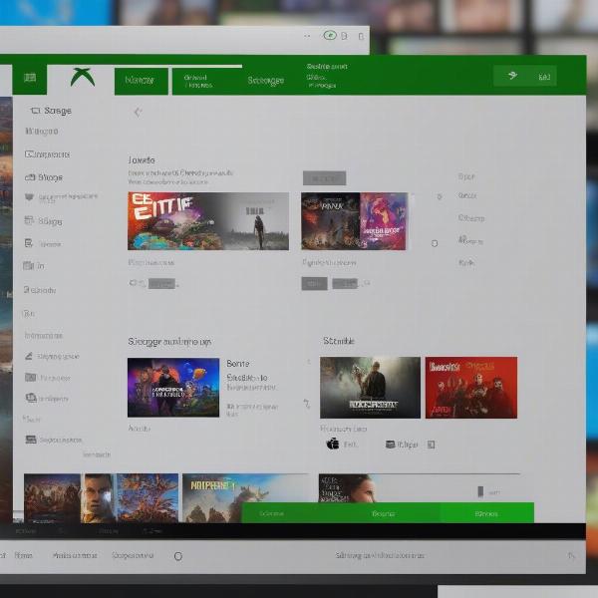Open the menu icon in the green square left of the Xbox logo

(30, 78)
